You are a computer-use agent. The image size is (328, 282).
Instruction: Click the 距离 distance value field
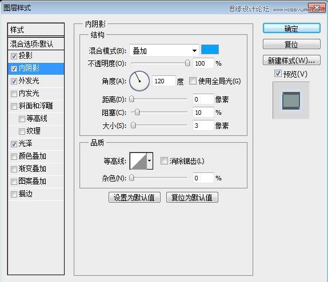pyautogui.click(x=203, y=99)
